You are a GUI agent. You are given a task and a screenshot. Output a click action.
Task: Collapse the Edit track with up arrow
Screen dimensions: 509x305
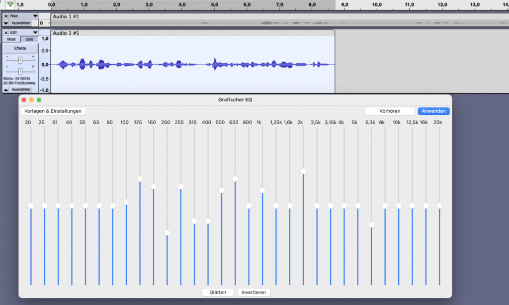click(x=5, y=89)
